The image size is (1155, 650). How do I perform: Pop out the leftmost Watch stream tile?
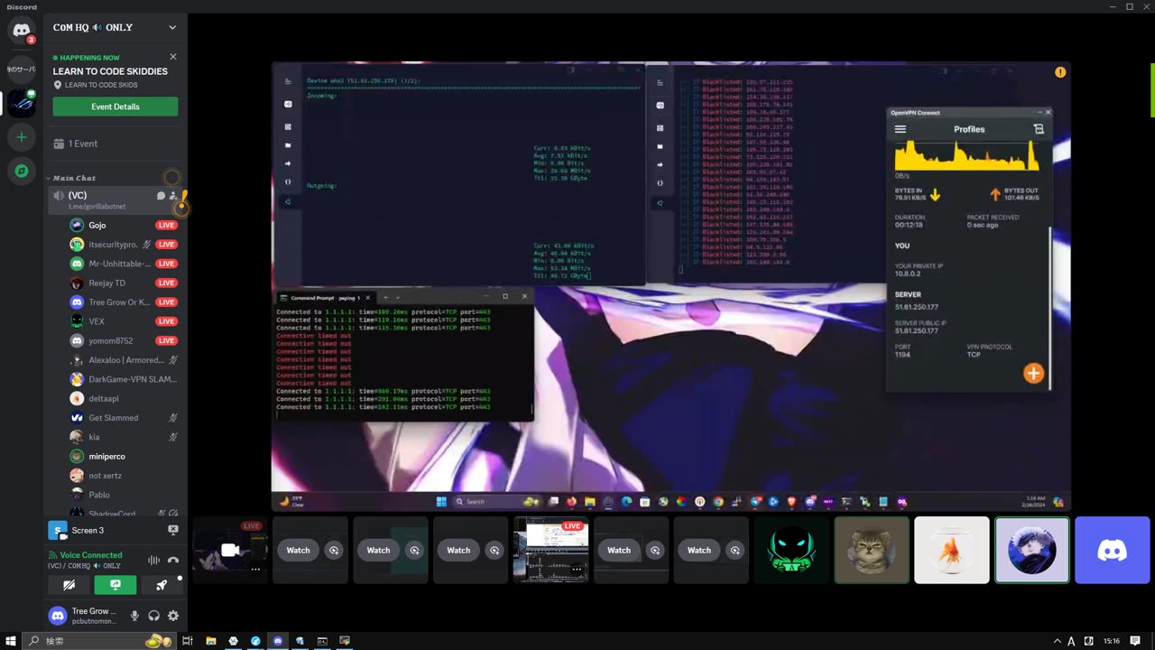(334, 550)
